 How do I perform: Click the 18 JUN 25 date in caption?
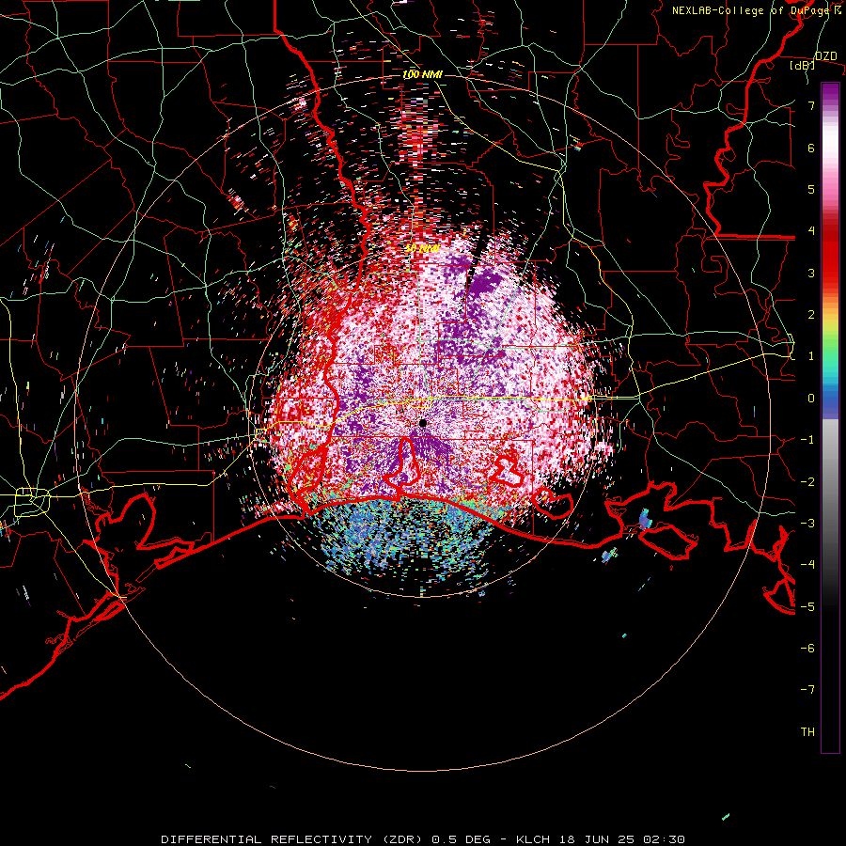[599, 839]
